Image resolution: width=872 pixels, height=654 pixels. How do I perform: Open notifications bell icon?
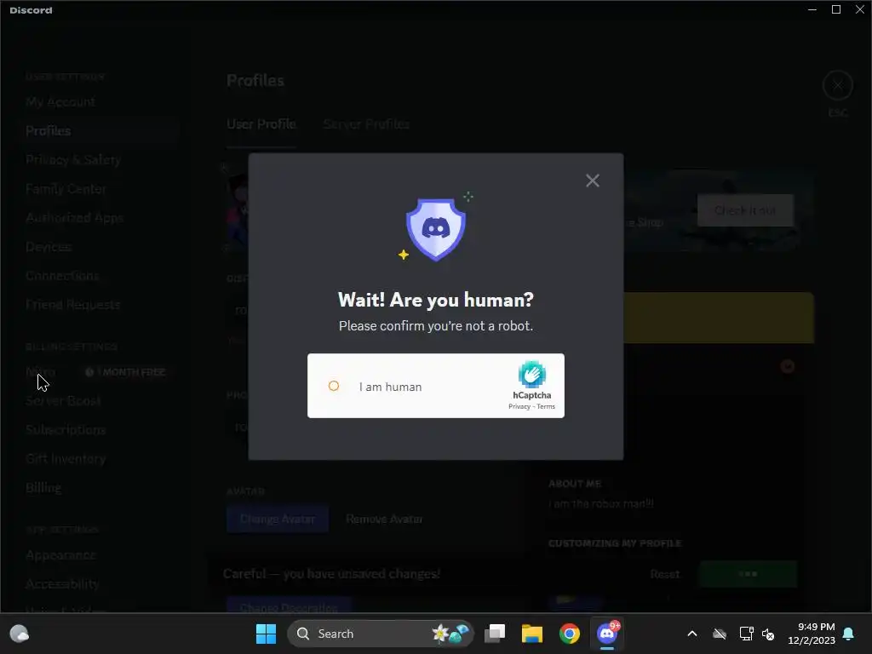pos(849,634)
